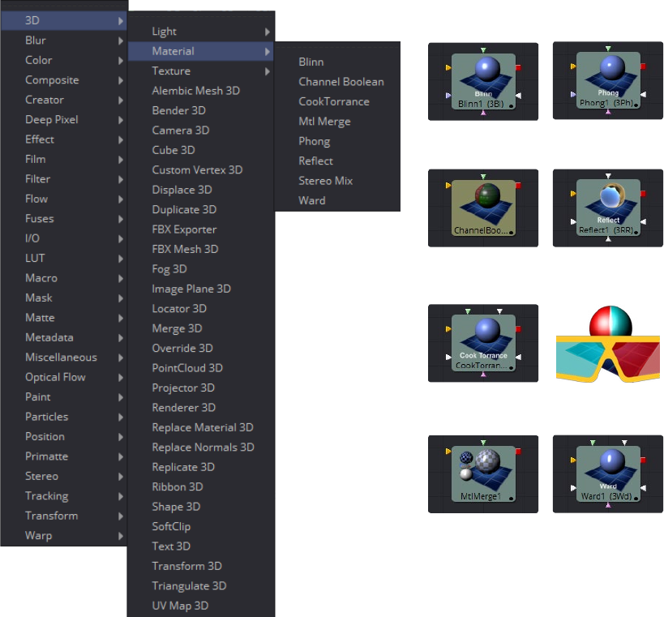Add Replace Material 3D tool
Screen dimensions: 664x617
pos(203,428)
